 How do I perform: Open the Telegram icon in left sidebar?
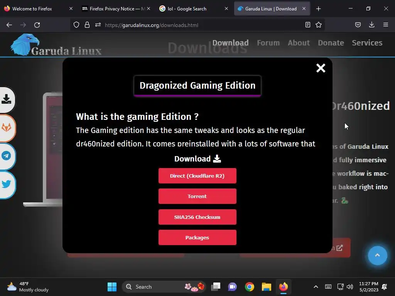[7, 156]
